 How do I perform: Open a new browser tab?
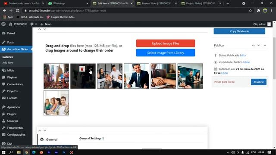tap(228, 3)
